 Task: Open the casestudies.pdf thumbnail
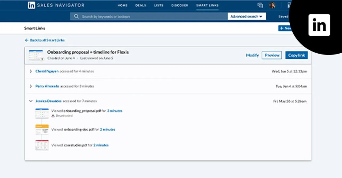click(x=42, y=145)
